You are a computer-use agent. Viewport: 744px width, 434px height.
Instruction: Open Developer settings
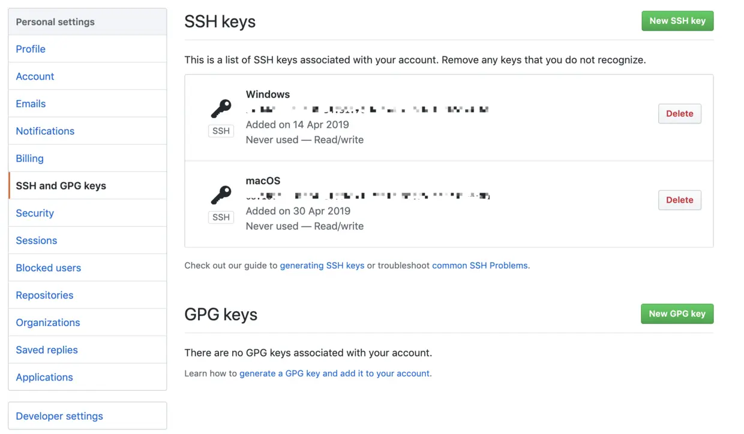click(59, 415)
